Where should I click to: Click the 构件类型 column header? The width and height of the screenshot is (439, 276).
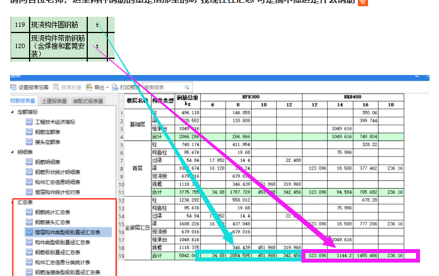tap(163, 101)
